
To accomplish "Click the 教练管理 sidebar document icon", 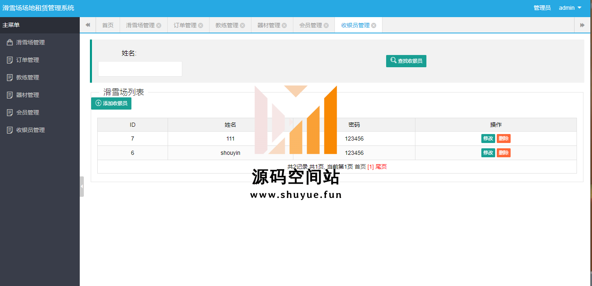I will (x=10, y=77).
